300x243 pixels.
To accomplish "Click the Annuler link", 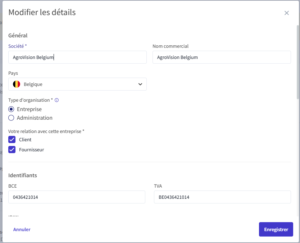I will [x=22, y=229].
